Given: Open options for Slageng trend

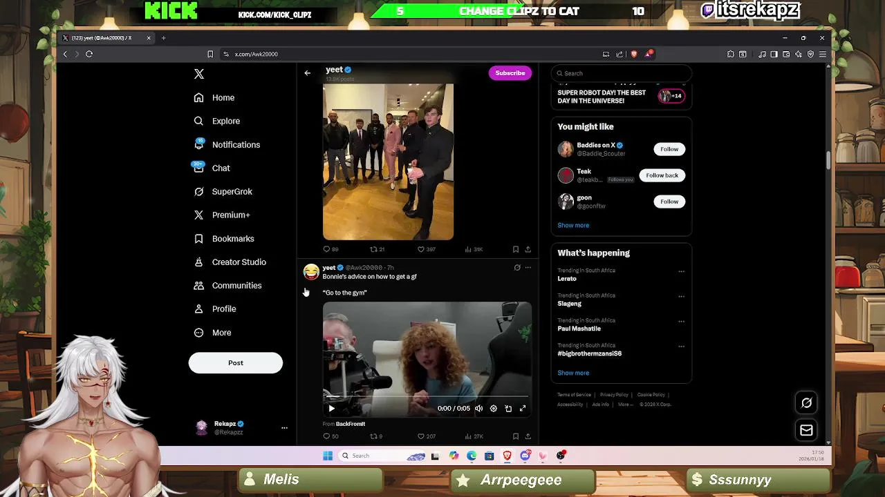Looking at the screenshot, I should tap(681, 296).
